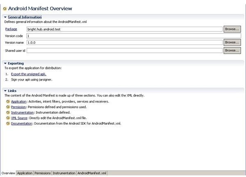Click the Package field with bright.hub.android.test
Screen dimensions: 246x177
point(125,29)
